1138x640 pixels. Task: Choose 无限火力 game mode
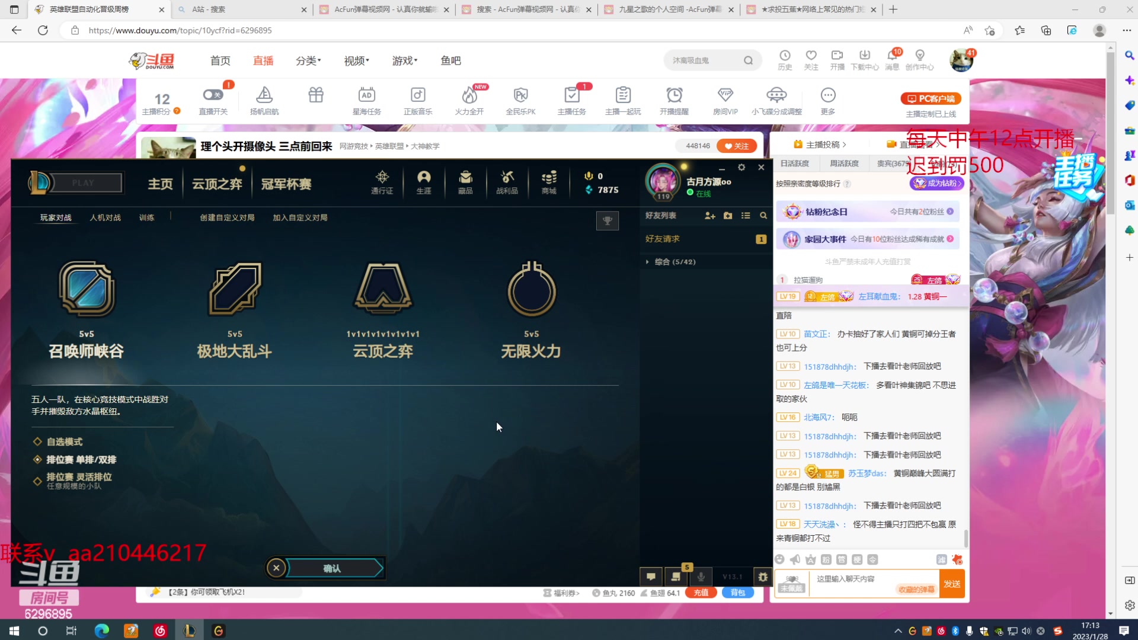pos(532,310)
